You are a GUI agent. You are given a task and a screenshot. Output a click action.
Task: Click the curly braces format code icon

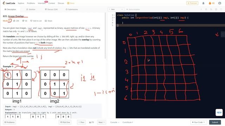(x=206, y=9)
